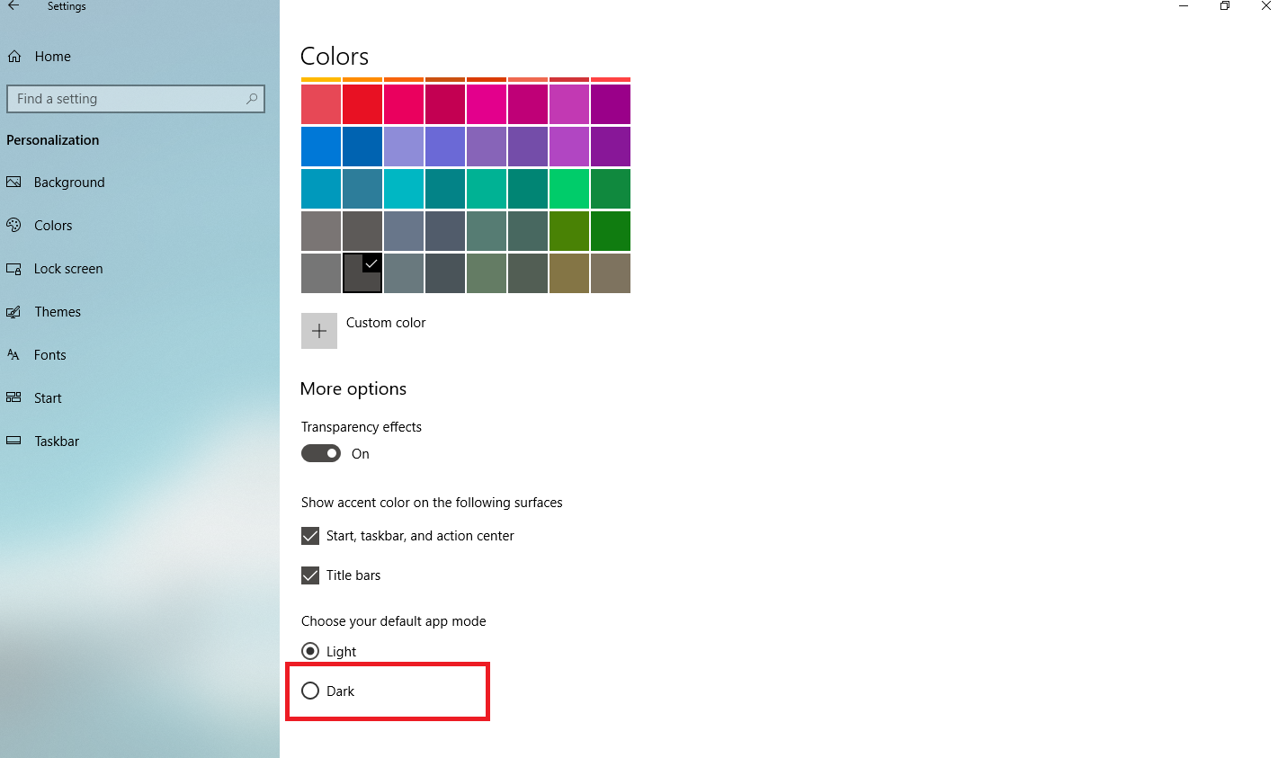
Task: Click the back arrow to leave Settings page
Action: (x=14, y=6)
